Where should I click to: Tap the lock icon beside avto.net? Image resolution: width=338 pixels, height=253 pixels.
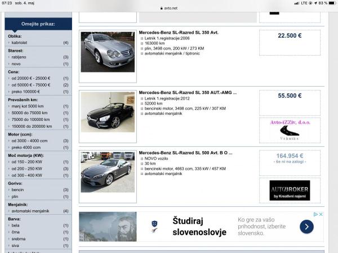(161, 8)
